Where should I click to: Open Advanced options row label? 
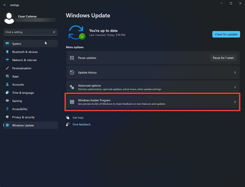click(x=89, y=85)
